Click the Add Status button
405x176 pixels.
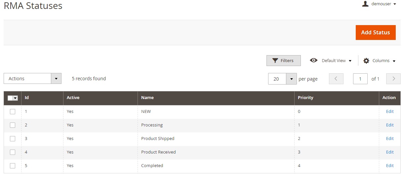[375, 32]
